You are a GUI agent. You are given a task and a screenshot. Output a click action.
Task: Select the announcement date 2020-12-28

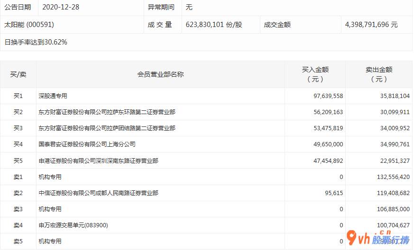(x=61, y=7)
